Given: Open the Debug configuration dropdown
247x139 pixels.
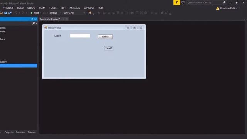Looking at the screenshot, I should click(x=56, y=13).
